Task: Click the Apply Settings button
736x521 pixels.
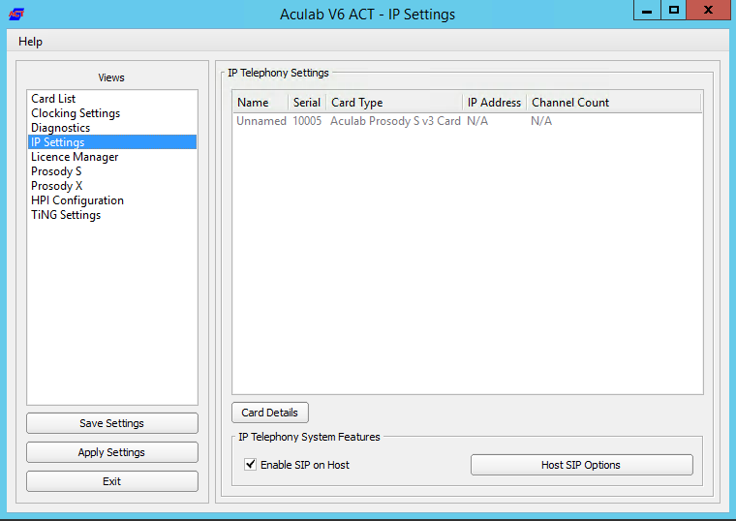Action: [112, 452]
